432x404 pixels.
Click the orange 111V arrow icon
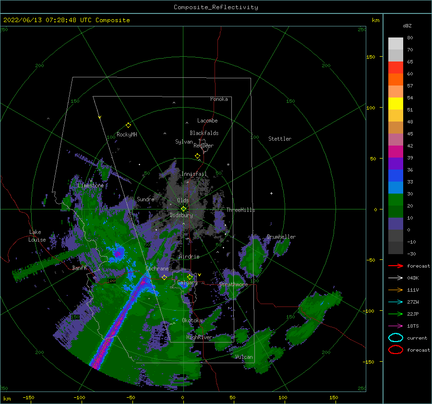[396, 290]
